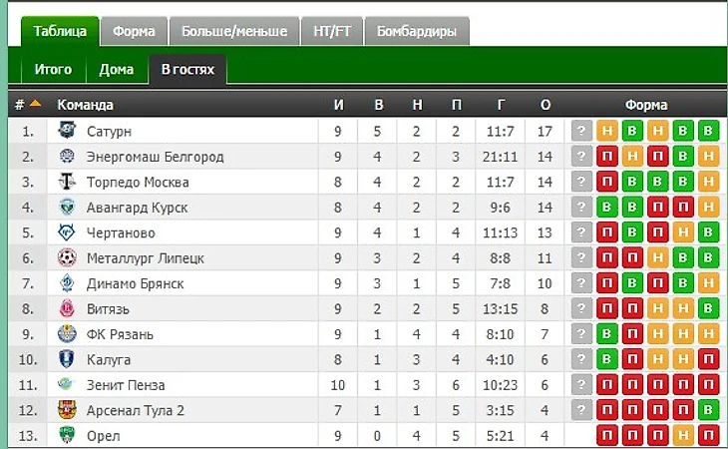
Task: Click the Сатурн team logo icon
Action: (67, 131)
